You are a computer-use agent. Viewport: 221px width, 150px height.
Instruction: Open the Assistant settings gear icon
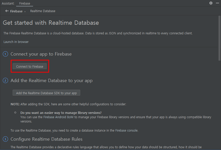(x=211, y=3)
